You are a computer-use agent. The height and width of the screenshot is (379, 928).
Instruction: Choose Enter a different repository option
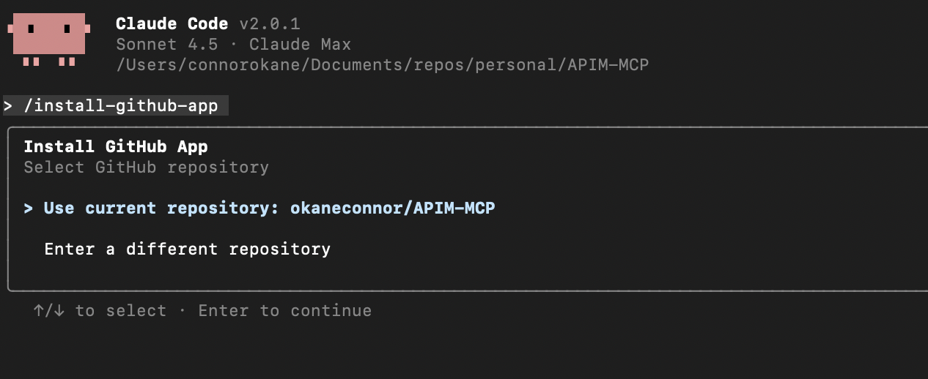point(187,249)
